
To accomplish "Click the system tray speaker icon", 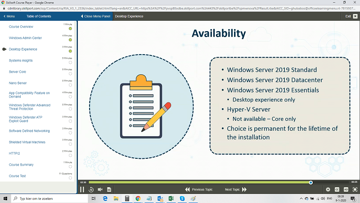I will coord(323,198).
